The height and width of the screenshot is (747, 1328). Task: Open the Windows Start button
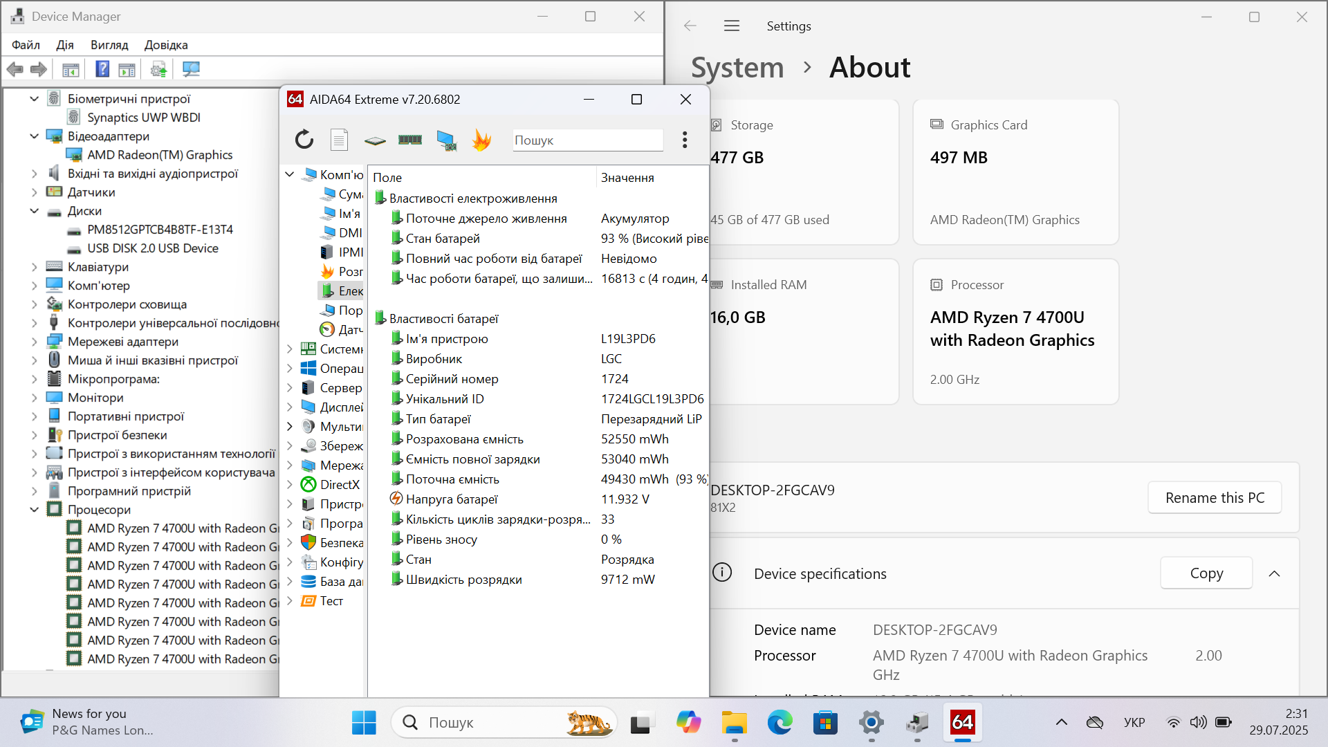364,723
